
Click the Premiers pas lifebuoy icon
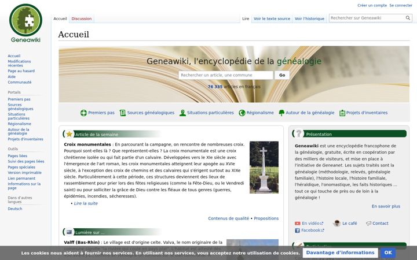83,113
